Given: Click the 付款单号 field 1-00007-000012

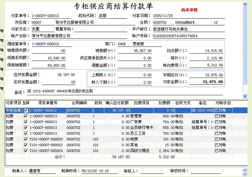Looking at the screenshot, I should point(51,16).
